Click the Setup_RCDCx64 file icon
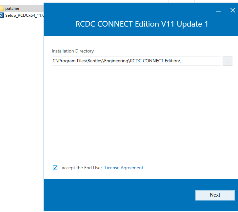238x212 pixels. point(2,15)
